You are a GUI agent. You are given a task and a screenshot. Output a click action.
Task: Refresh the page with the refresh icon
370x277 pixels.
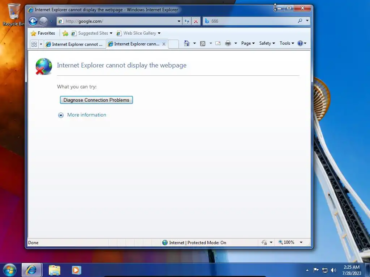(x=187, y=21)
